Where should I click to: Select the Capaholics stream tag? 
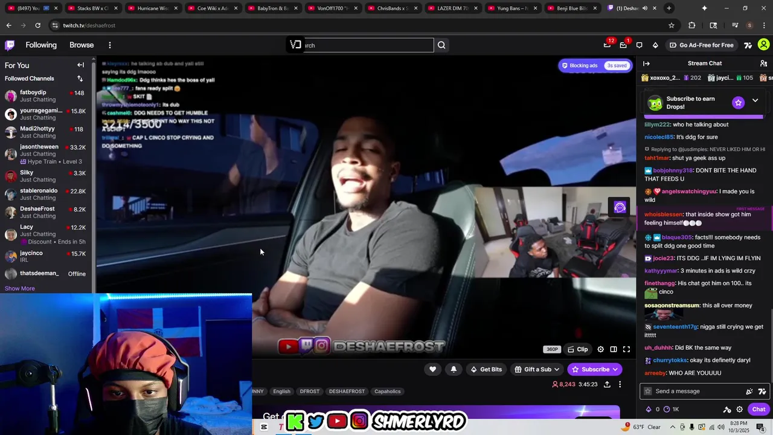pos(387,391)
